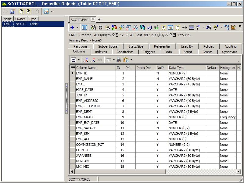Close the SCOTT.EMP tab
This screenshot has width=244, height=183.
(93, 19)
